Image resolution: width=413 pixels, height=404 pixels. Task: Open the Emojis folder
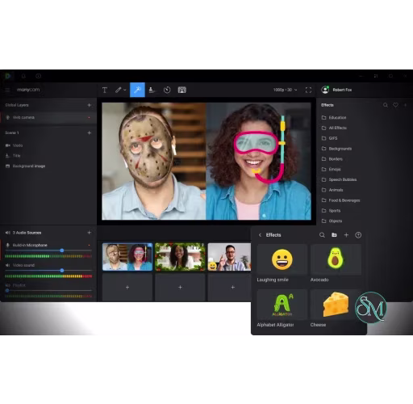pos(331,170)
